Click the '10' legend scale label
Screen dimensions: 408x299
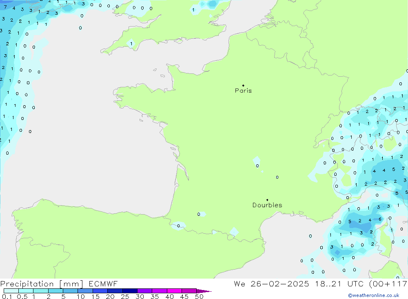[x=81, y=297]
